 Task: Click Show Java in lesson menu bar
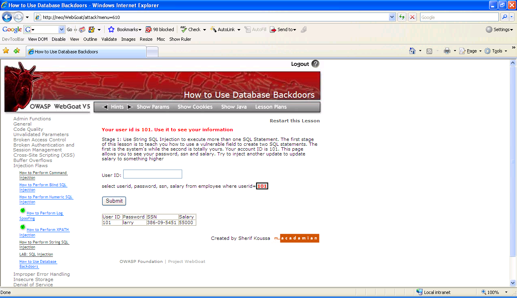click(233, 107)
